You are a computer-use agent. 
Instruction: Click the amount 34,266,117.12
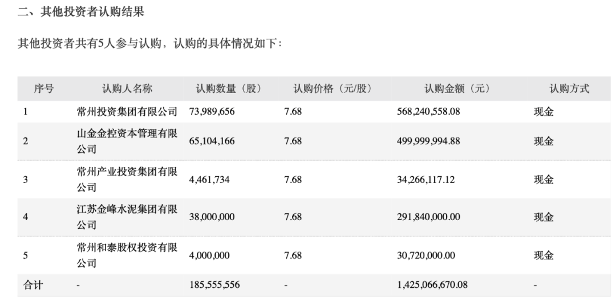425,180
